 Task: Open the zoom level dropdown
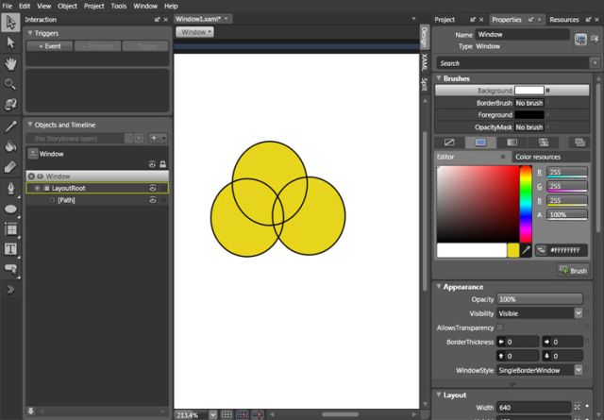pyautogui.click(x=213, y=415)
